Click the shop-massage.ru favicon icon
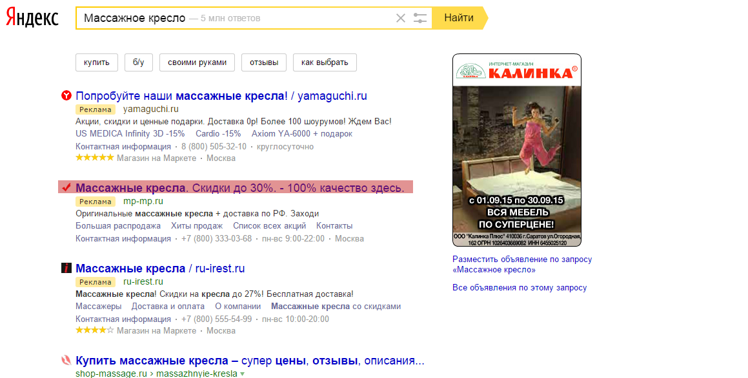 66,360
